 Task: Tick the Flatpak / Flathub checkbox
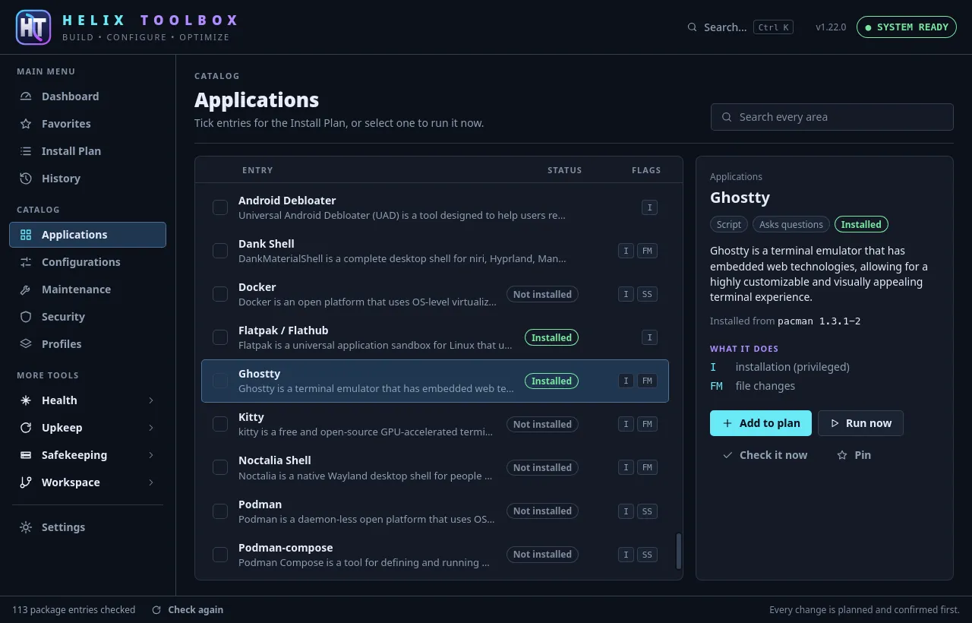(x=220, y=337)
